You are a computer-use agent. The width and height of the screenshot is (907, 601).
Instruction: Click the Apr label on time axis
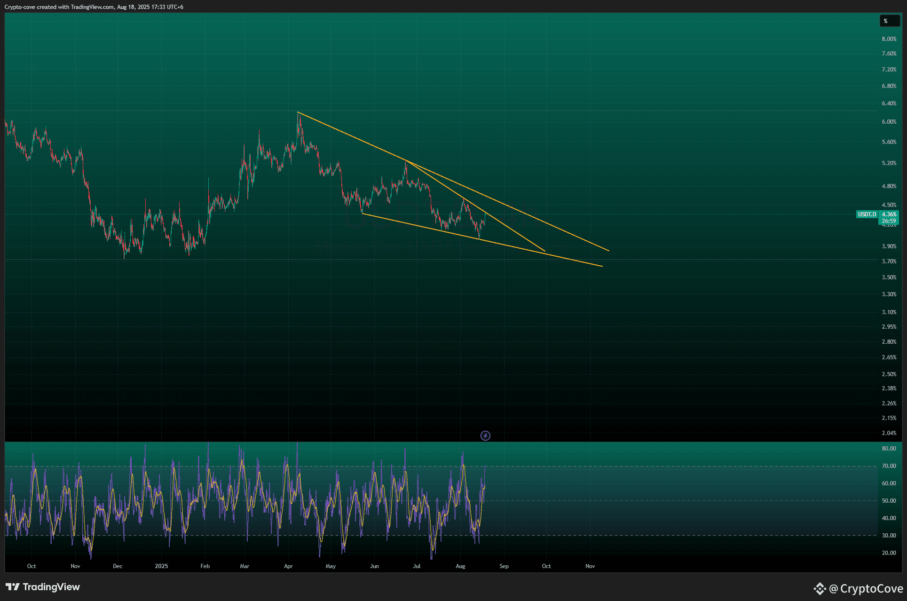[x=288, y=566]
